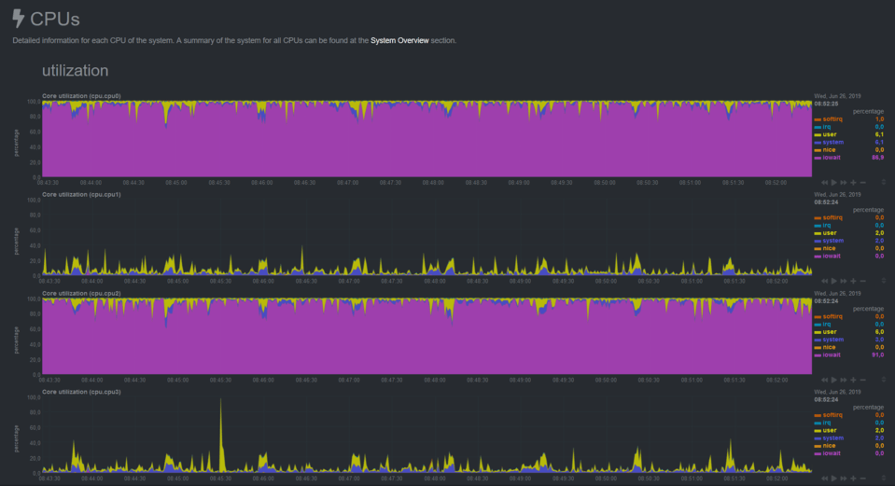Zoom in the cpu3 chart

(853, 479)
